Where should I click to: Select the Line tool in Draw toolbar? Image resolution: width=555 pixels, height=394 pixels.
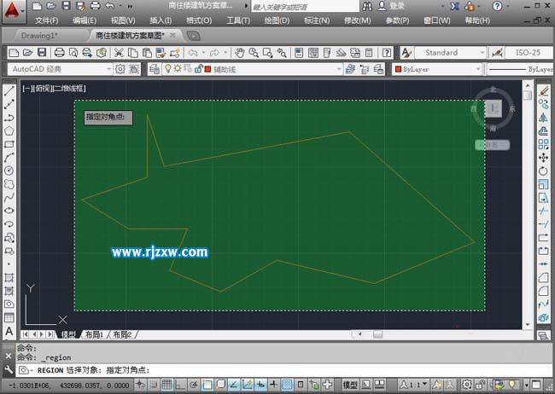9,91
